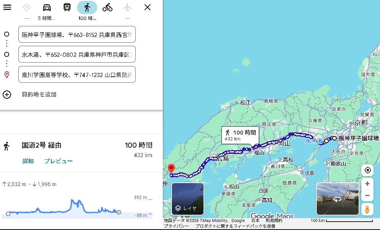
Task: Open the hamburger main menu
Action: click(x=7, y=7)
